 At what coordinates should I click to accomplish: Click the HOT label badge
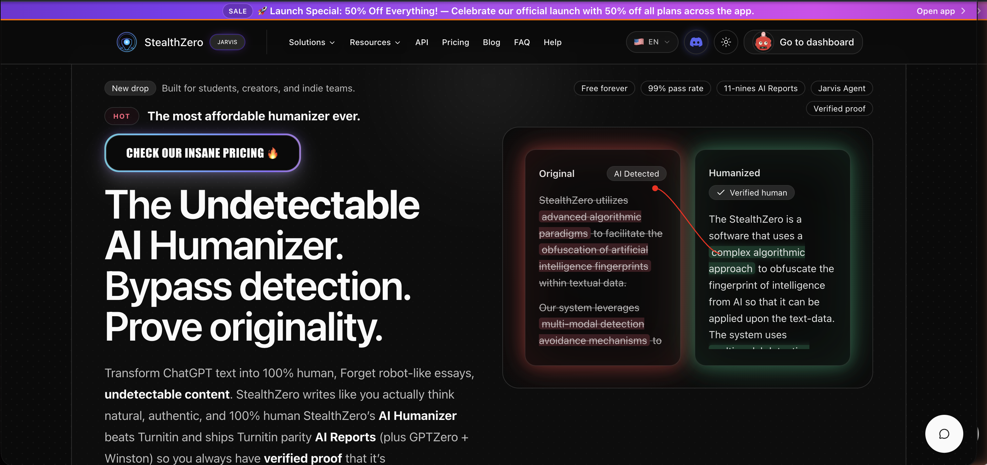pos(121,116)
